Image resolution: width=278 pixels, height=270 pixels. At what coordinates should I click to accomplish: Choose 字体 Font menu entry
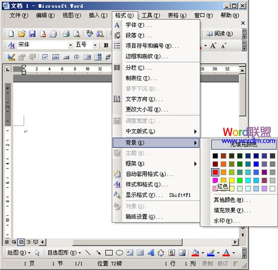(x=156, y=25)
